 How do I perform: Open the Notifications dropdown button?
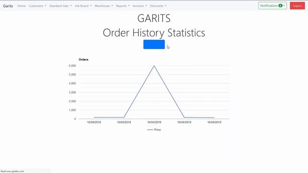point(272,6)
